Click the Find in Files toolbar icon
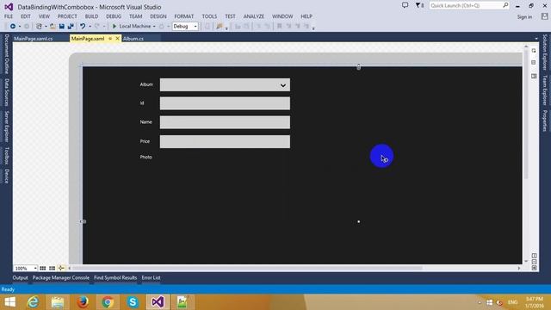The width and height of the screenshot is (551, 310). pyautogui.click(x=220, y=27)
